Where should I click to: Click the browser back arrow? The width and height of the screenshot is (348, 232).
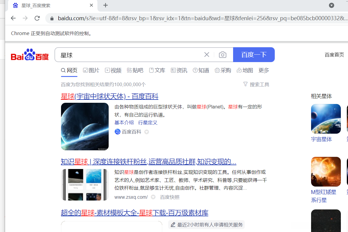(13, 18)
